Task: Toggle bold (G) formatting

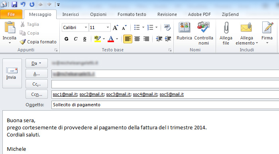Action: coord(67,39)
